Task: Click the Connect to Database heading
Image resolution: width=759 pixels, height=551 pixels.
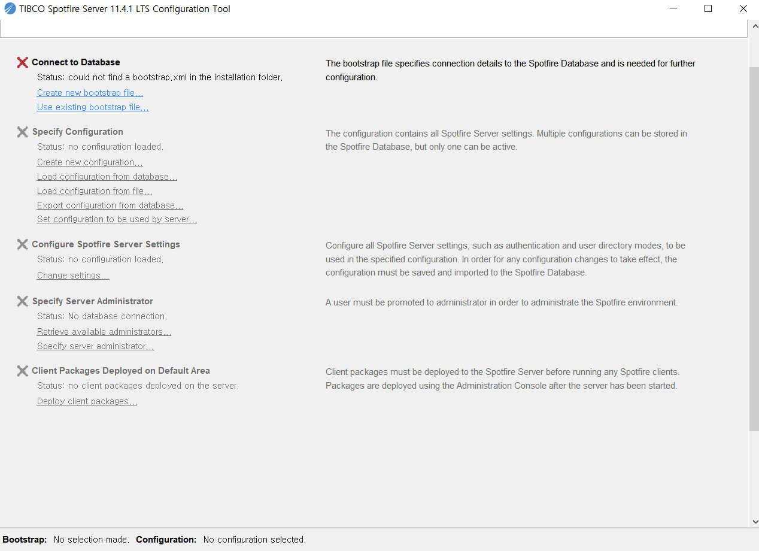Action: click(76, 62)
